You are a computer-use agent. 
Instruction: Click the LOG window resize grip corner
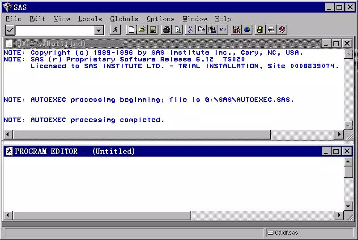coord(349,136)
